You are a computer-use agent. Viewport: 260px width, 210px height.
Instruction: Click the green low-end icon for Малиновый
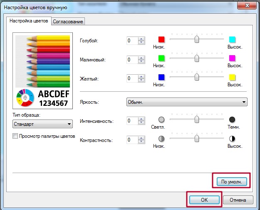coord(161,58)
